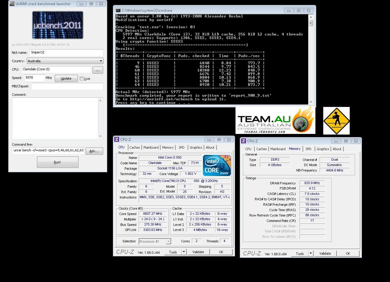Image resolution: width=390 pixels, height=282 pixels.
Task: Click the CPU browse button with ellipsis
Action: click(x=98, y=70)
